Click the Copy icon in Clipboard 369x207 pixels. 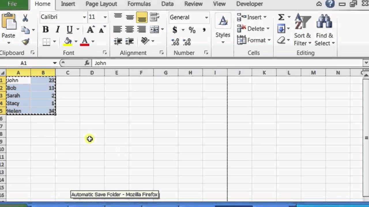tap(26, 30)
